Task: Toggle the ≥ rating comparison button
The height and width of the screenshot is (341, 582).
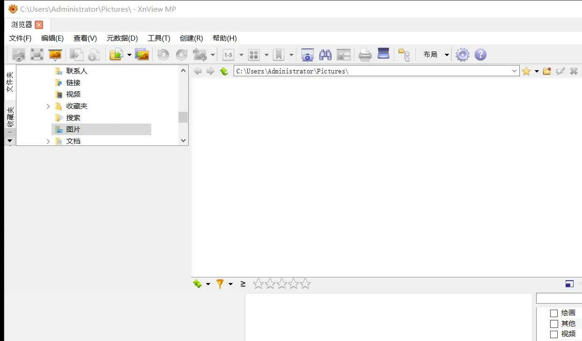Action: point(243,283)
